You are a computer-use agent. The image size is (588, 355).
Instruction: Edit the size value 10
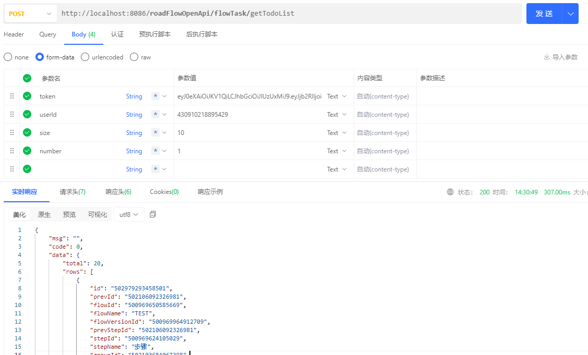(x=181, y=133)
